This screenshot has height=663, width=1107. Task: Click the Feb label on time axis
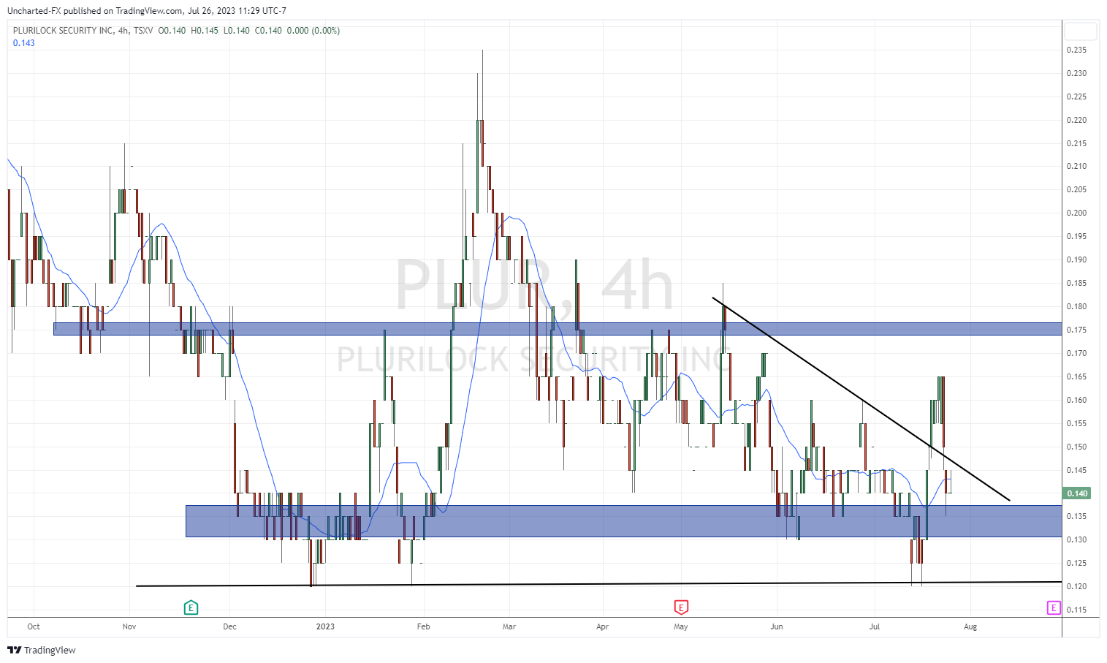click(423, 626)
